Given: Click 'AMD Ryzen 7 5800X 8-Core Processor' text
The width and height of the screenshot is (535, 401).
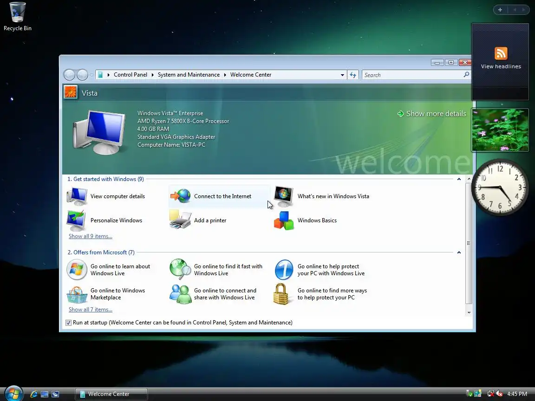Looking at the screenshot, I should point(183,121).
